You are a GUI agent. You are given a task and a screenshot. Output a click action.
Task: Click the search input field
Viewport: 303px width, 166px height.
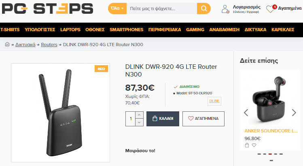pos(162,9)
